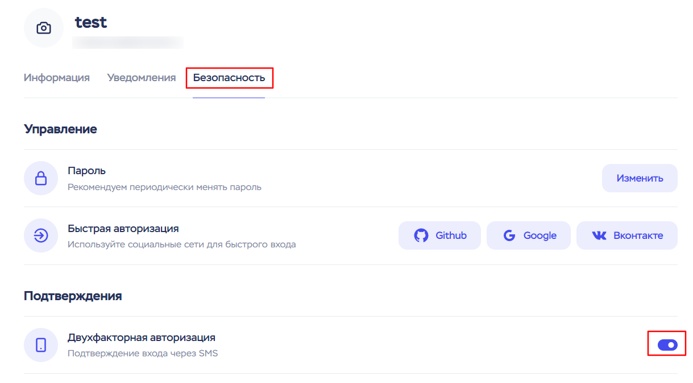Click the phone icon for Двухфакторная авторизация
The width and height of the screenshot is (693, 383).
pos(41,345)
